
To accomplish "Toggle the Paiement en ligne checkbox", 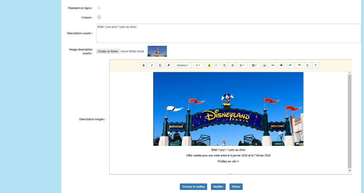I will pyautogui.click(x=99, y=8).
